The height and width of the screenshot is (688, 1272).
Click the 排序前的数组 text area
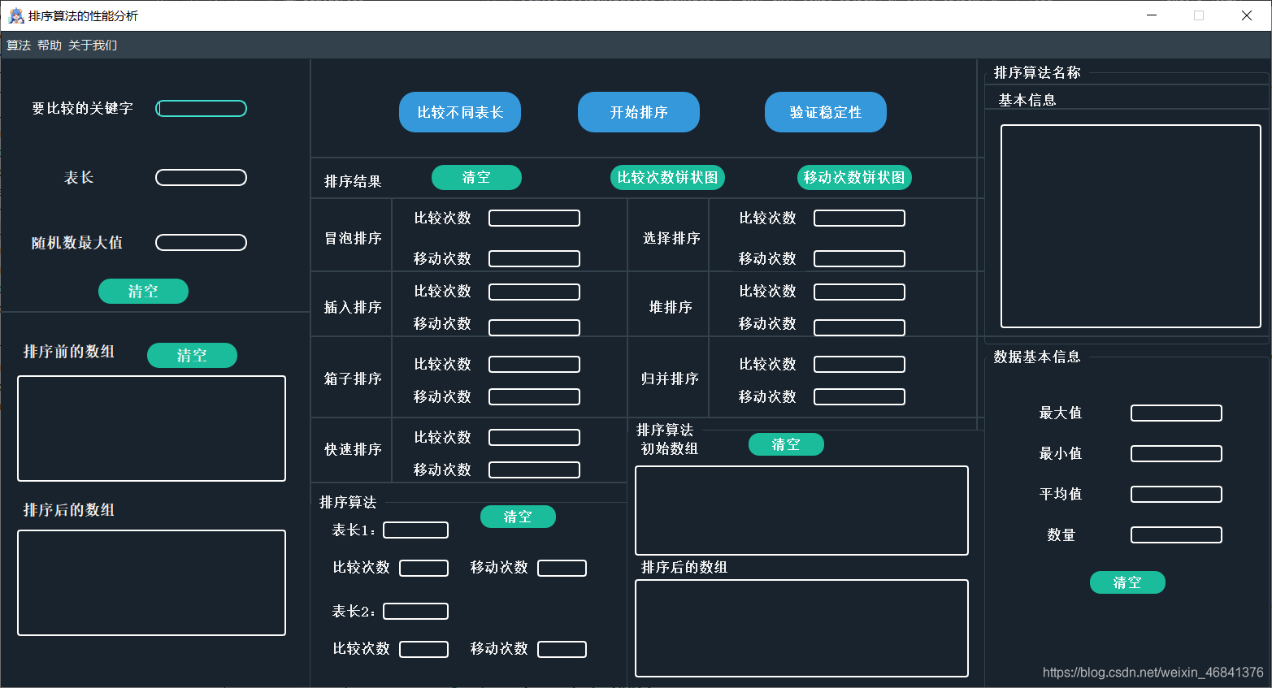pos(152,429)
